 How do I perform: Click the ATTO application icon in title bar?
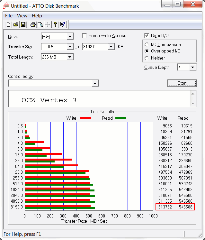tap(6, 5)
